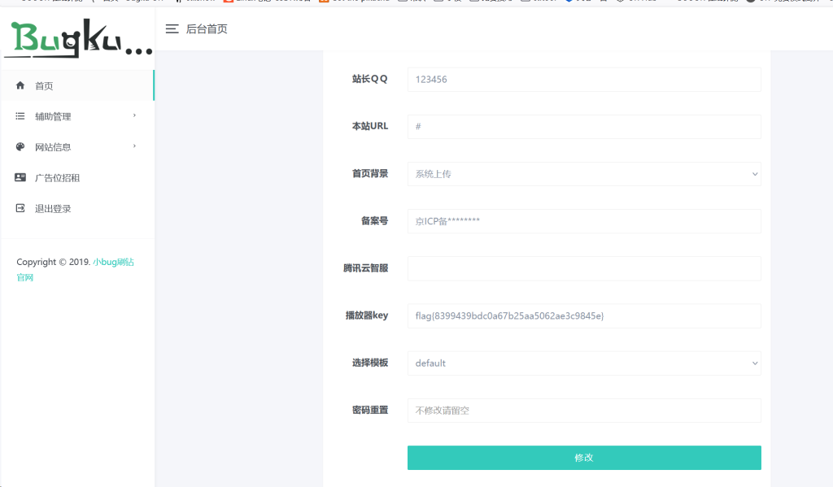The image size is (833, 487).
Task: Click the home icon in sidebar
Action: pyautogui.click(x=20, y=85)
